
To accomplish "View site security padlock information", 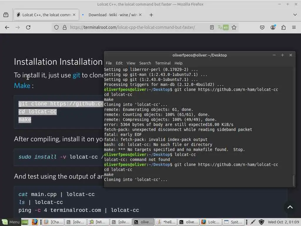I will tap(65, 27).
